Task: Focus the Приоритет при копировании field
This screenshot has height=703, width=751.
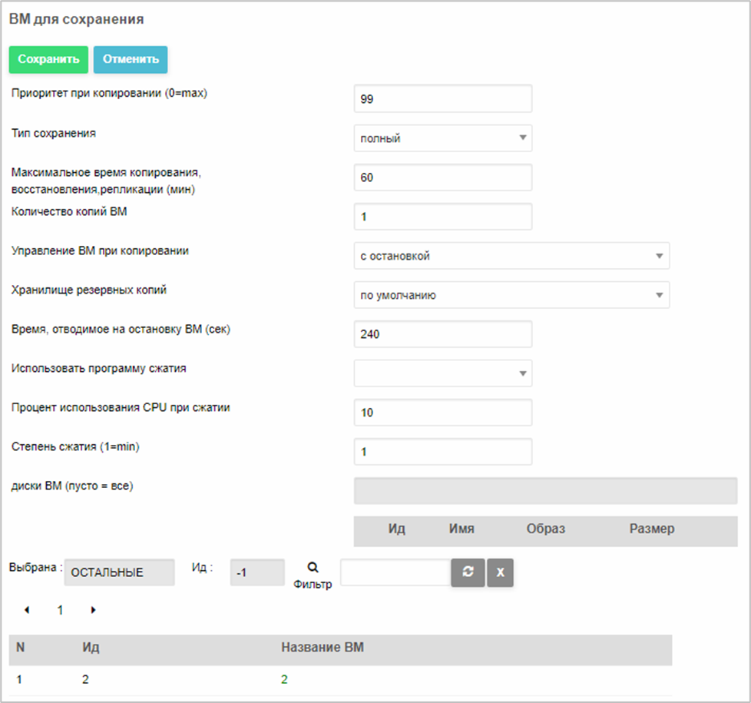Action: [x=443, y=98]
